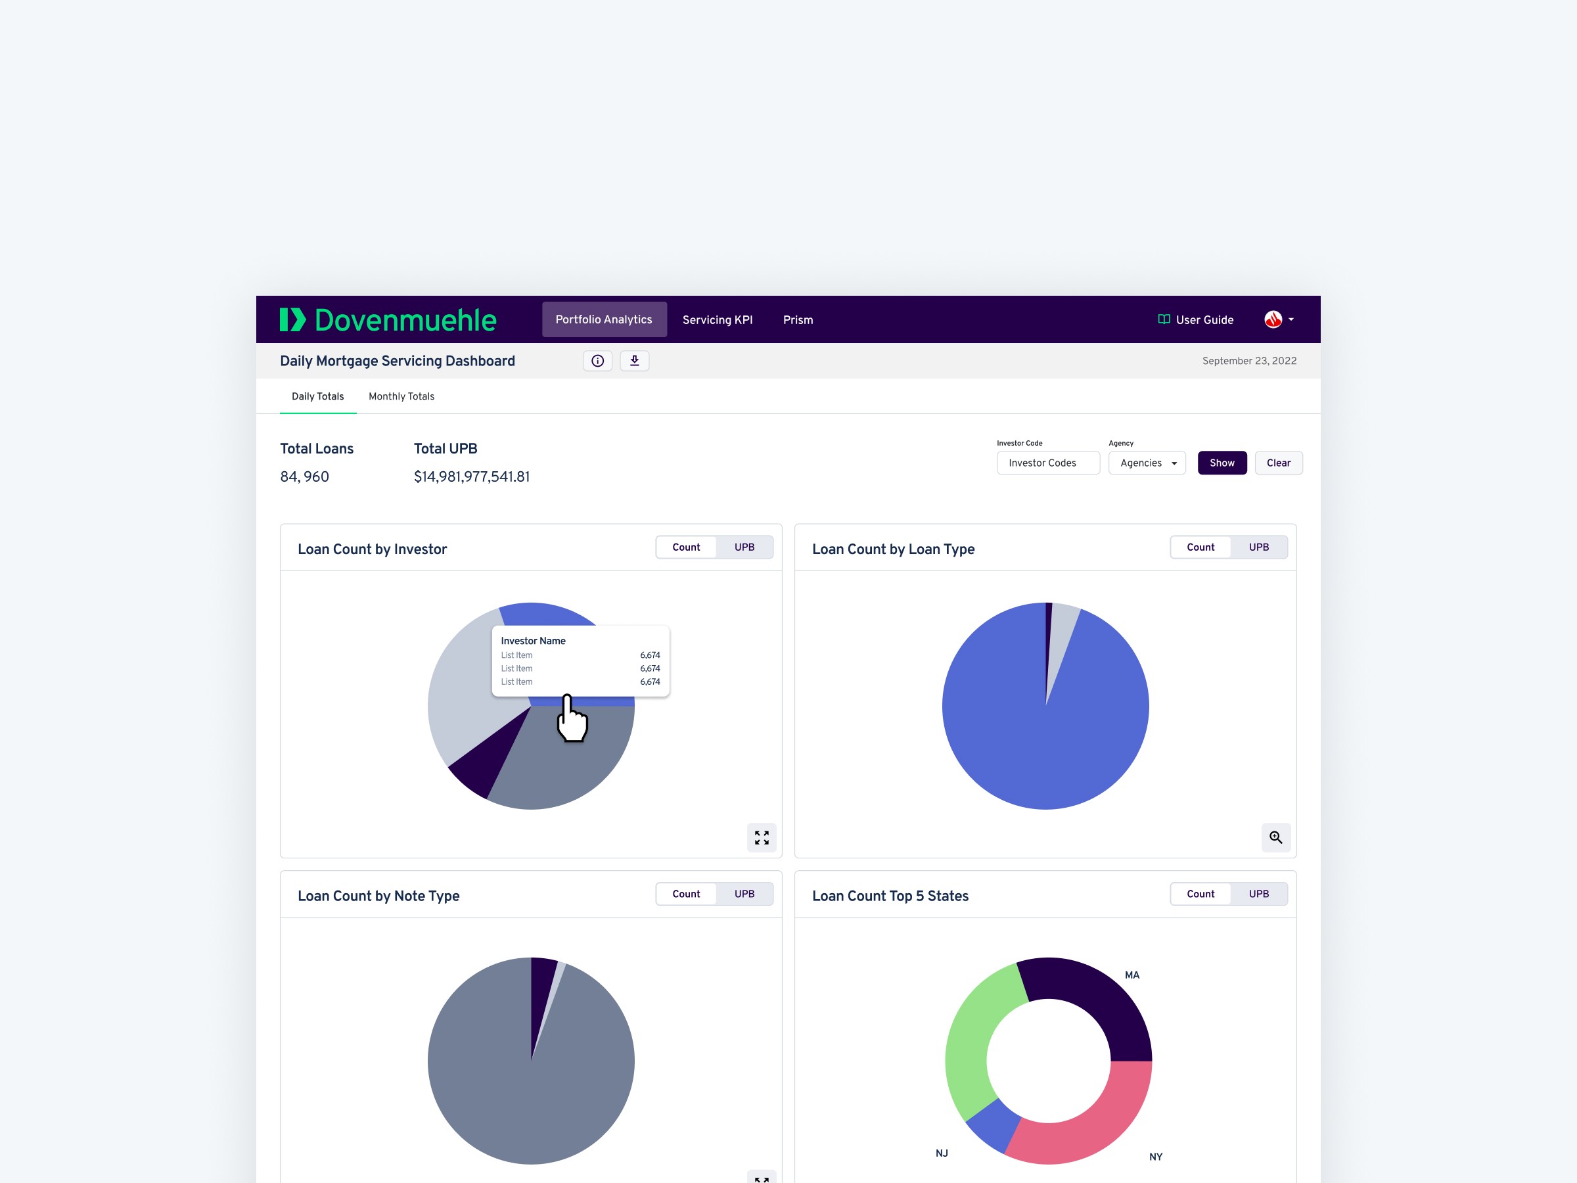Click the Investor Codes input field
The width and height of the screenshot is (1577, 1183).
click(1047, 462)
